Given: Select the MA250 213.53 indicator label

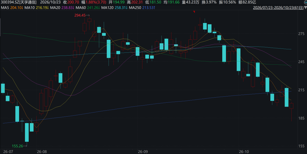Looking at the screenshot, I should point(142,8).
